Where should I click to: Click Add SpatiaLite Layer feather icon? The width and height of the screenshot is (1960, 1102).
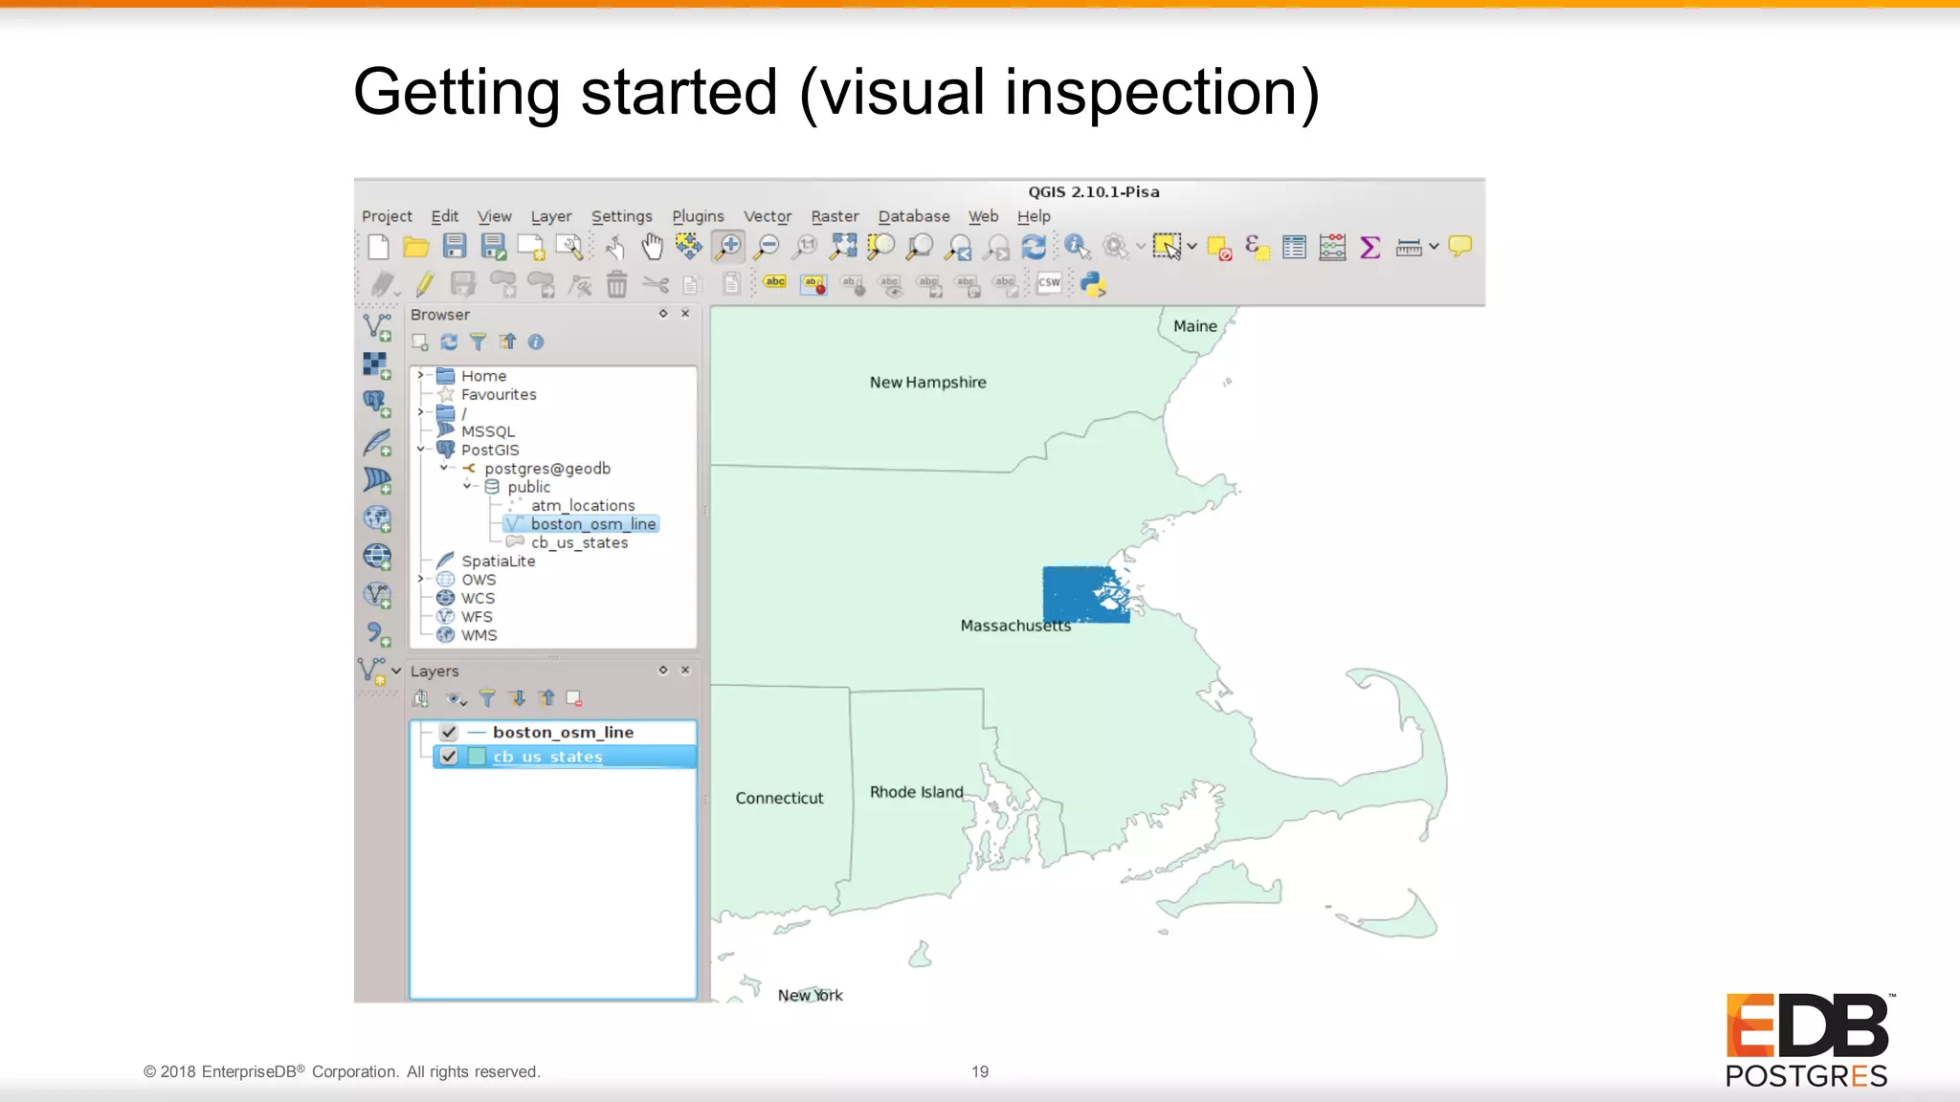coord(377,442)
